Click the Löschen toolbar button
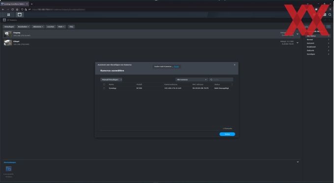Viewport: 334px width, 183px height. (51, 26)
